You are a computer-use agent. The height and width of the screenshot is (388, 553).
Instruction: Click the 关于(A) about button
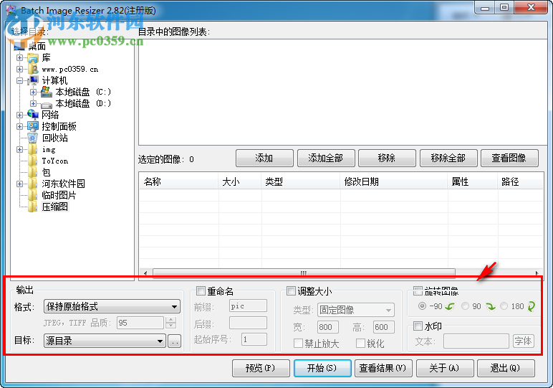pyautogui.click(x=445, y=368)
